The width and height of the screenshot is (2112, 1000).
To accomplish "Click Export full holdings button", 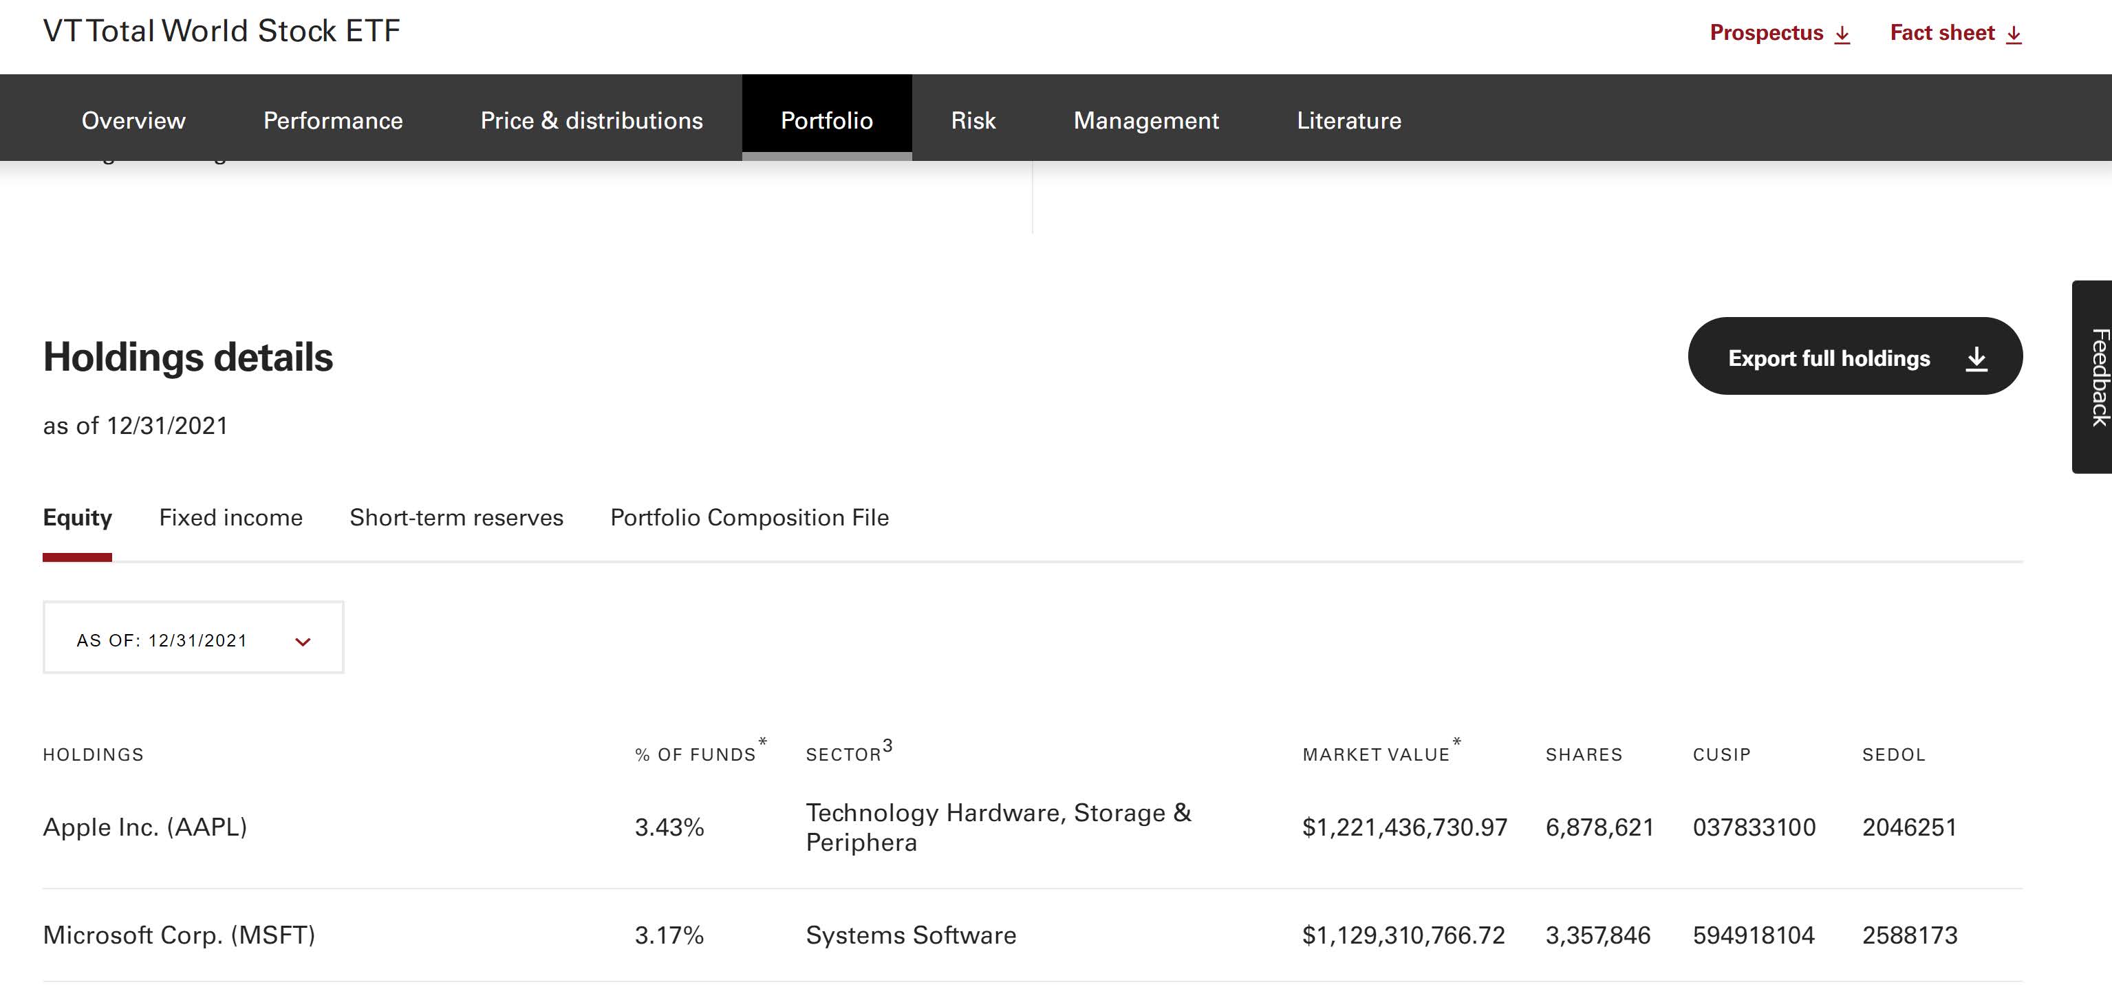I will [1855, 356].
